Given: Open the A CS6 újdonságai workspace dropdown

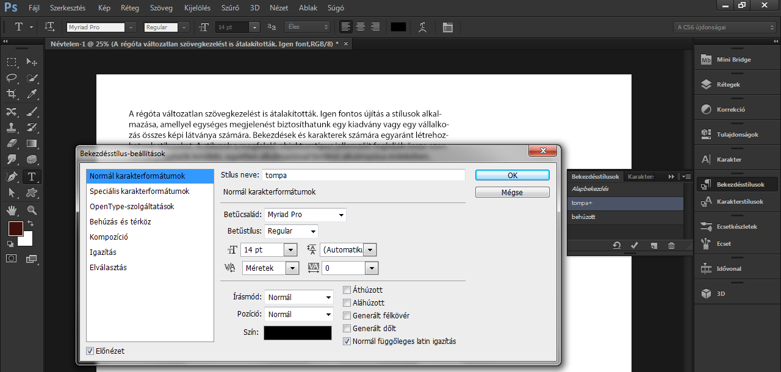Looking at the screenshot, I should [725, 27].
